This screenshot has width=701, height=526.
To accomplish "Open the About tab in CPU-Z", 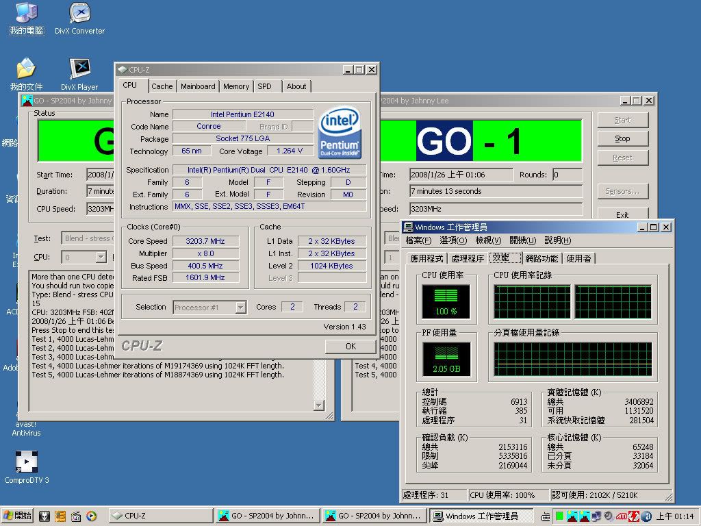I will pyautogui.click(x=296, y=86).
